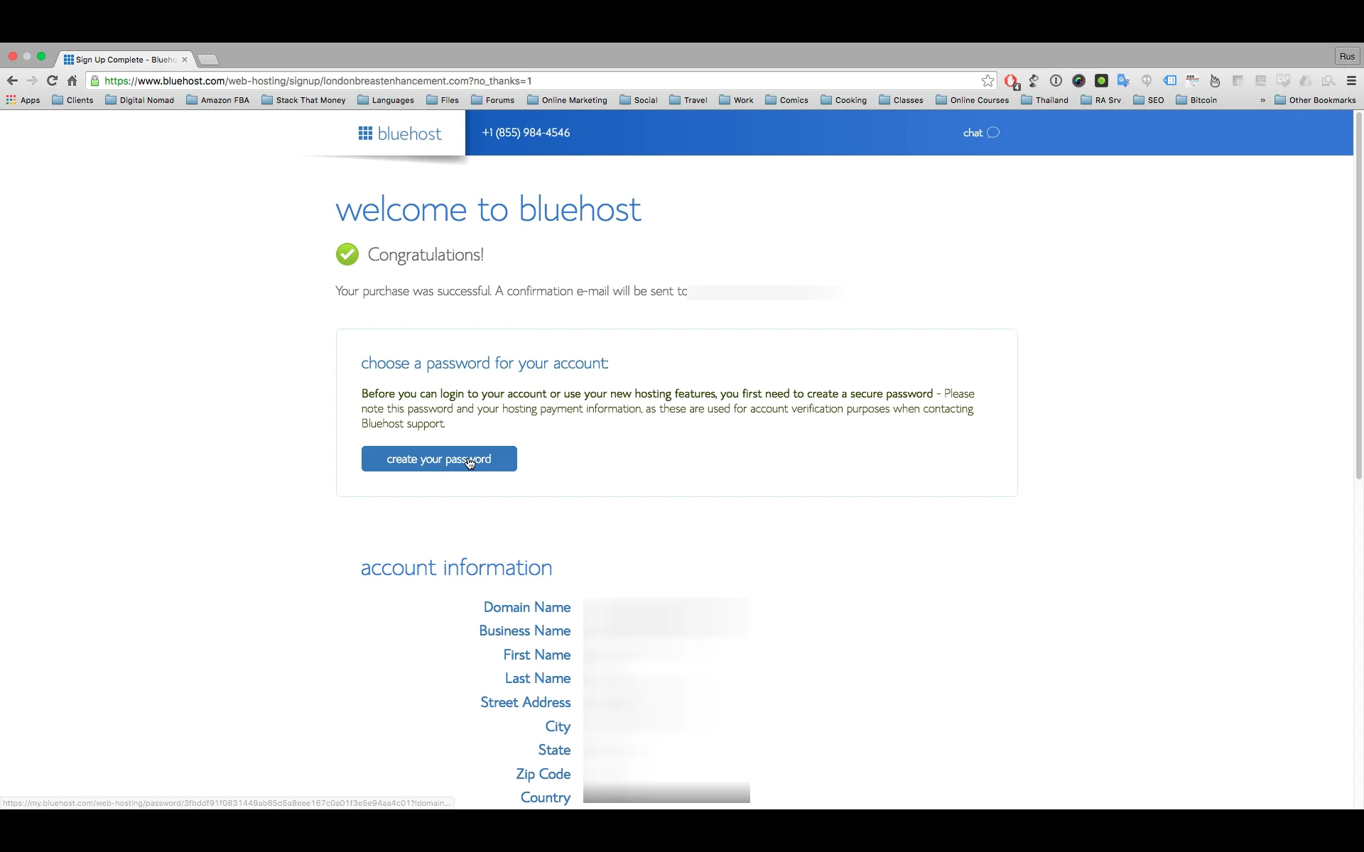The image size is (1364, 852).
Task: Click the create your password button
Action: coord(438,459)
